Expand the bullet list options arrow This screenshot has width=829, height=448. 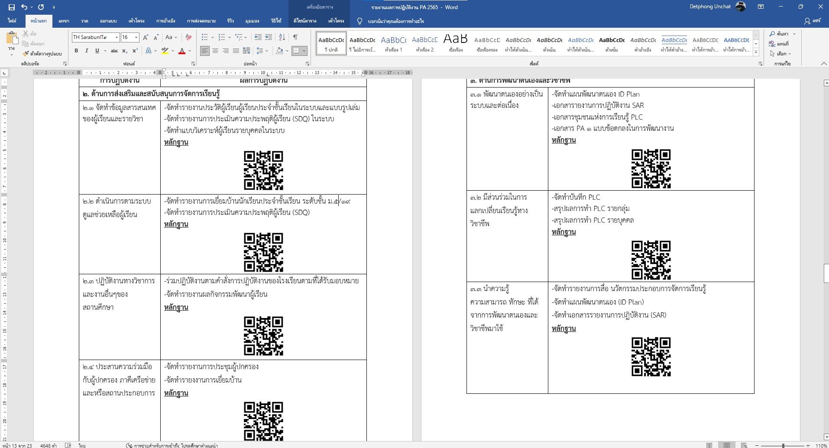[x=213, y=37]
